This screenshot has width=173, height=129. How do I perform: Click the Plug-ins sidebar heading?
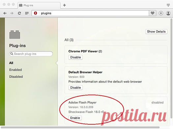click(x=17, y=46)
